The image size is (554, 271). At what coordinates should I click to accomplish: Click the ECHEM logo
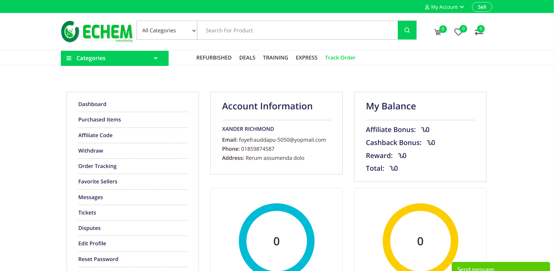pyautogui.click(x=97, y=31)
